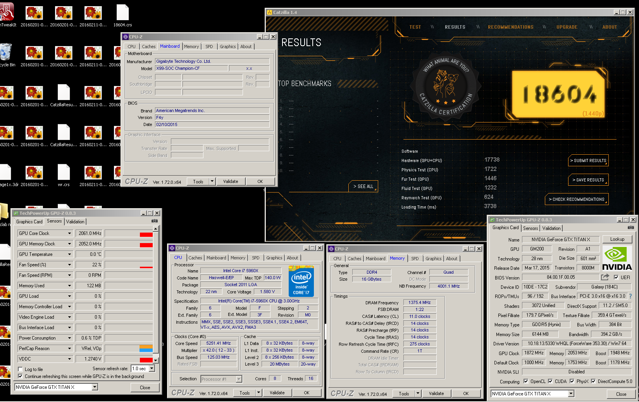Toggle the PhysX computing checkbox
The height and width of the screenshot is (402, 639).
coord(572,381)
